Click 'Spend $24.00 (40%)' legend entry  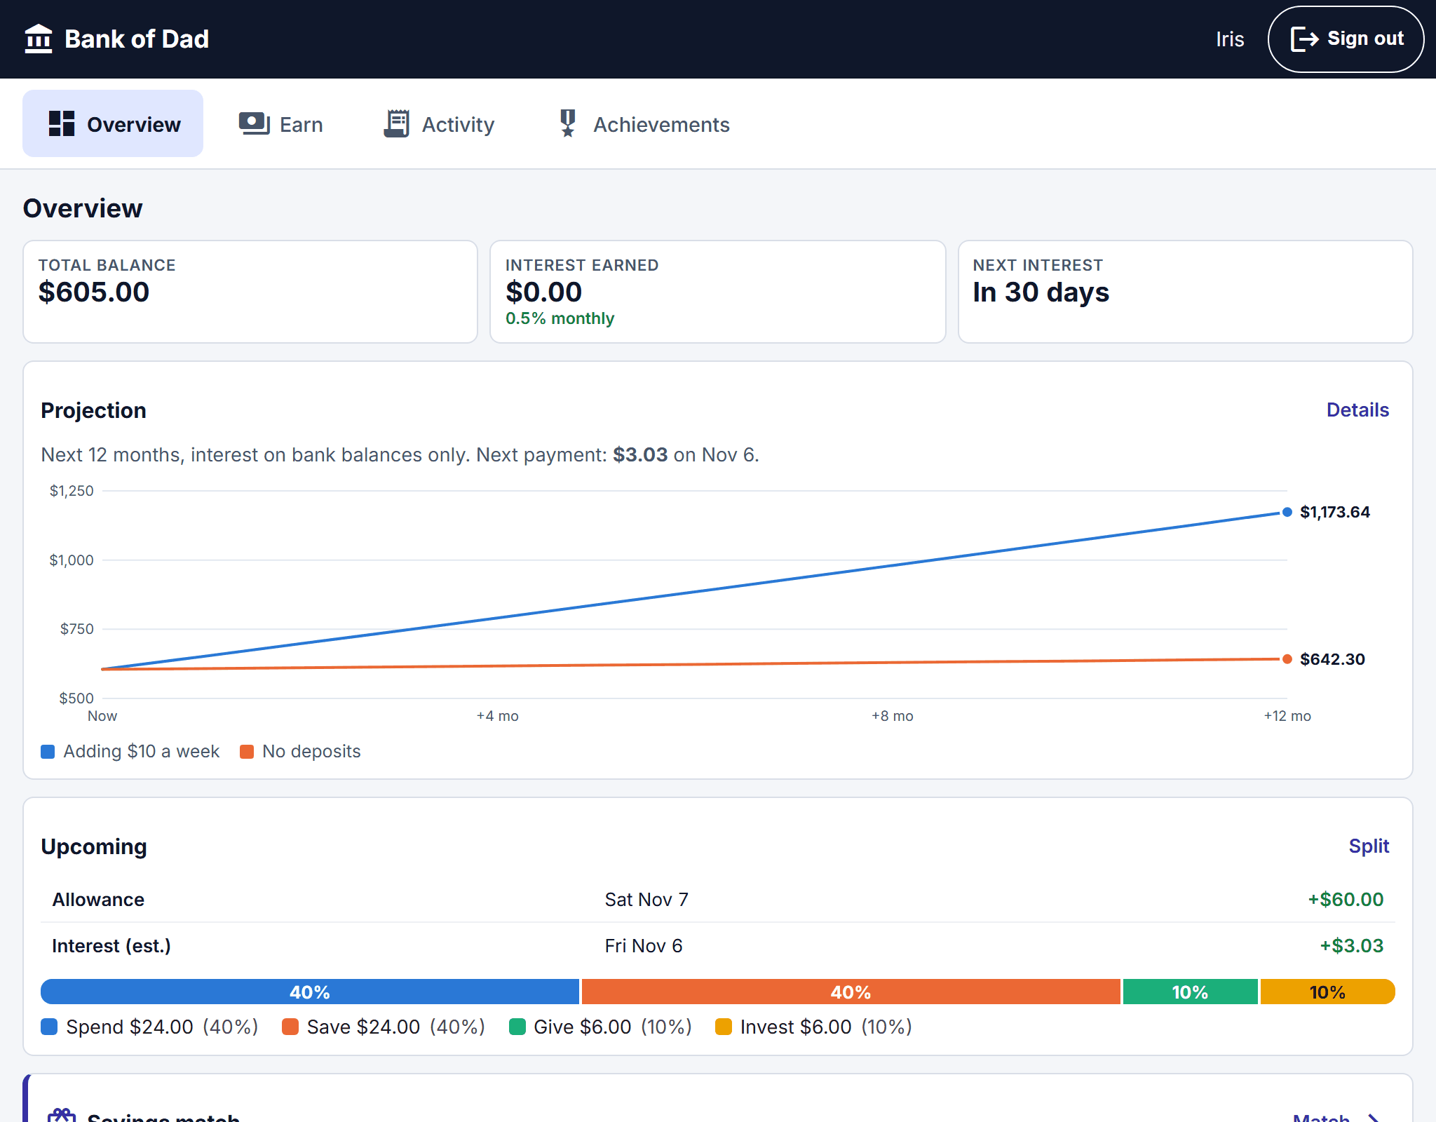tap(149, 1027)
